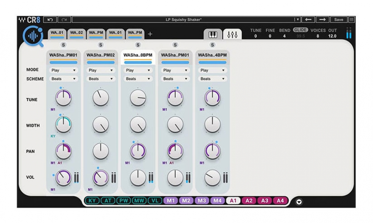Select the MW modulation tab

pos(139,201)
